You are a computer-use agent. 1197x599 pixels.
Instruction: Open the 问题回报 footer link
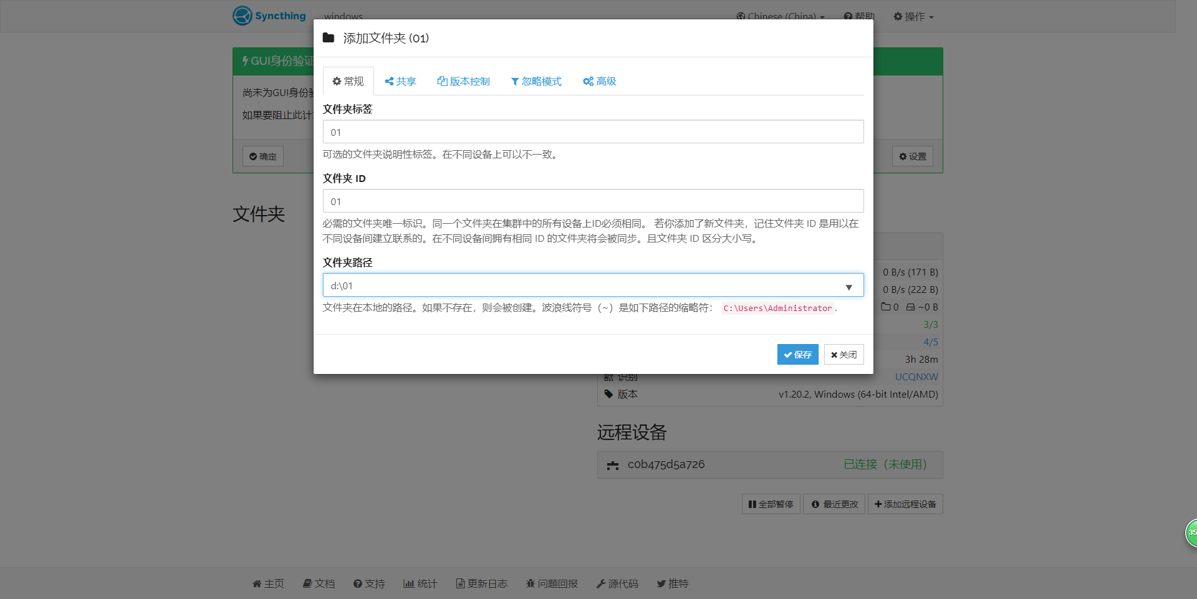552,583
